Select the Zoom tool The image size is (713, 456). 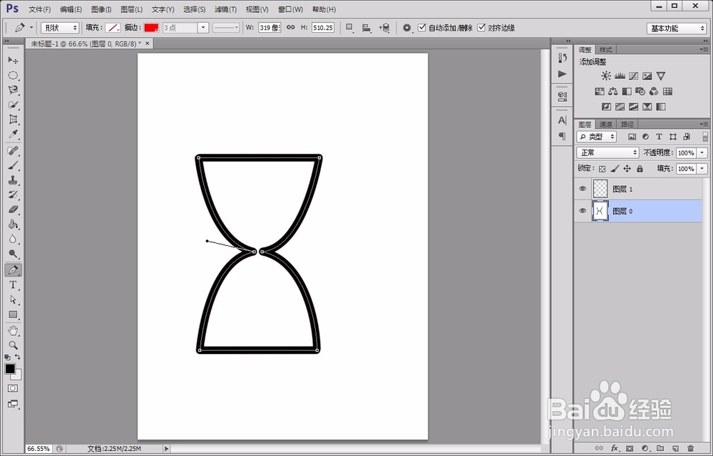[x=13, y=345]
